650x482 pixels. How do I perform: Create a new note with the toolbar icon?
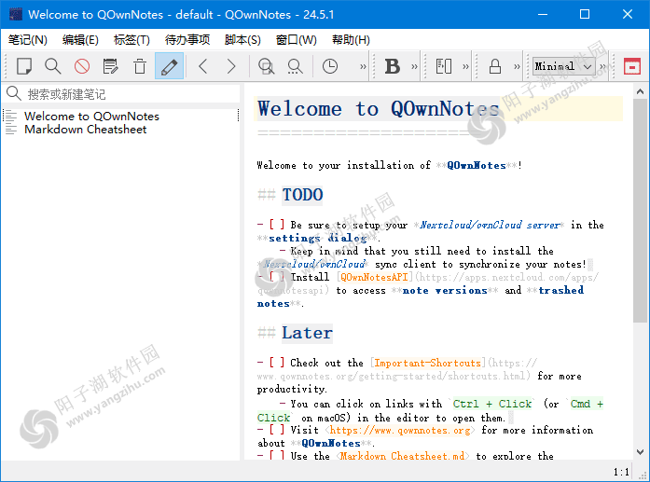[x=24, y=66]
